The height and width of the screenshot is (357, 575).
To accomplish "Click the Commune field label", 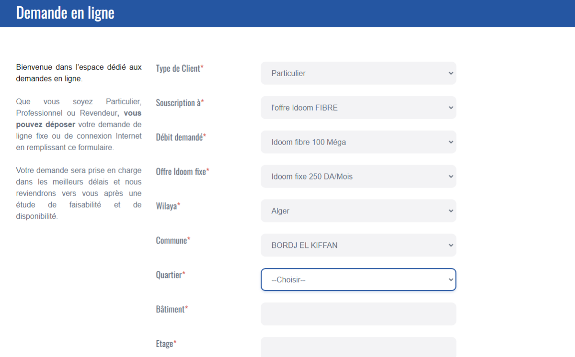I will coord(172,240).
